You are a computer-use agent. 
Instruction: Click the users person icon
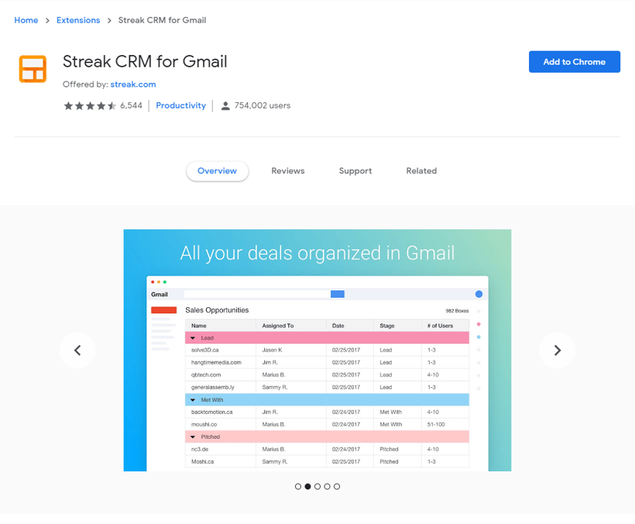tap(225, 106)
